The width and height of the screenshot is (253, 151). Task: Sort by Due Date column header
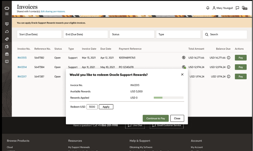[106, 49]
